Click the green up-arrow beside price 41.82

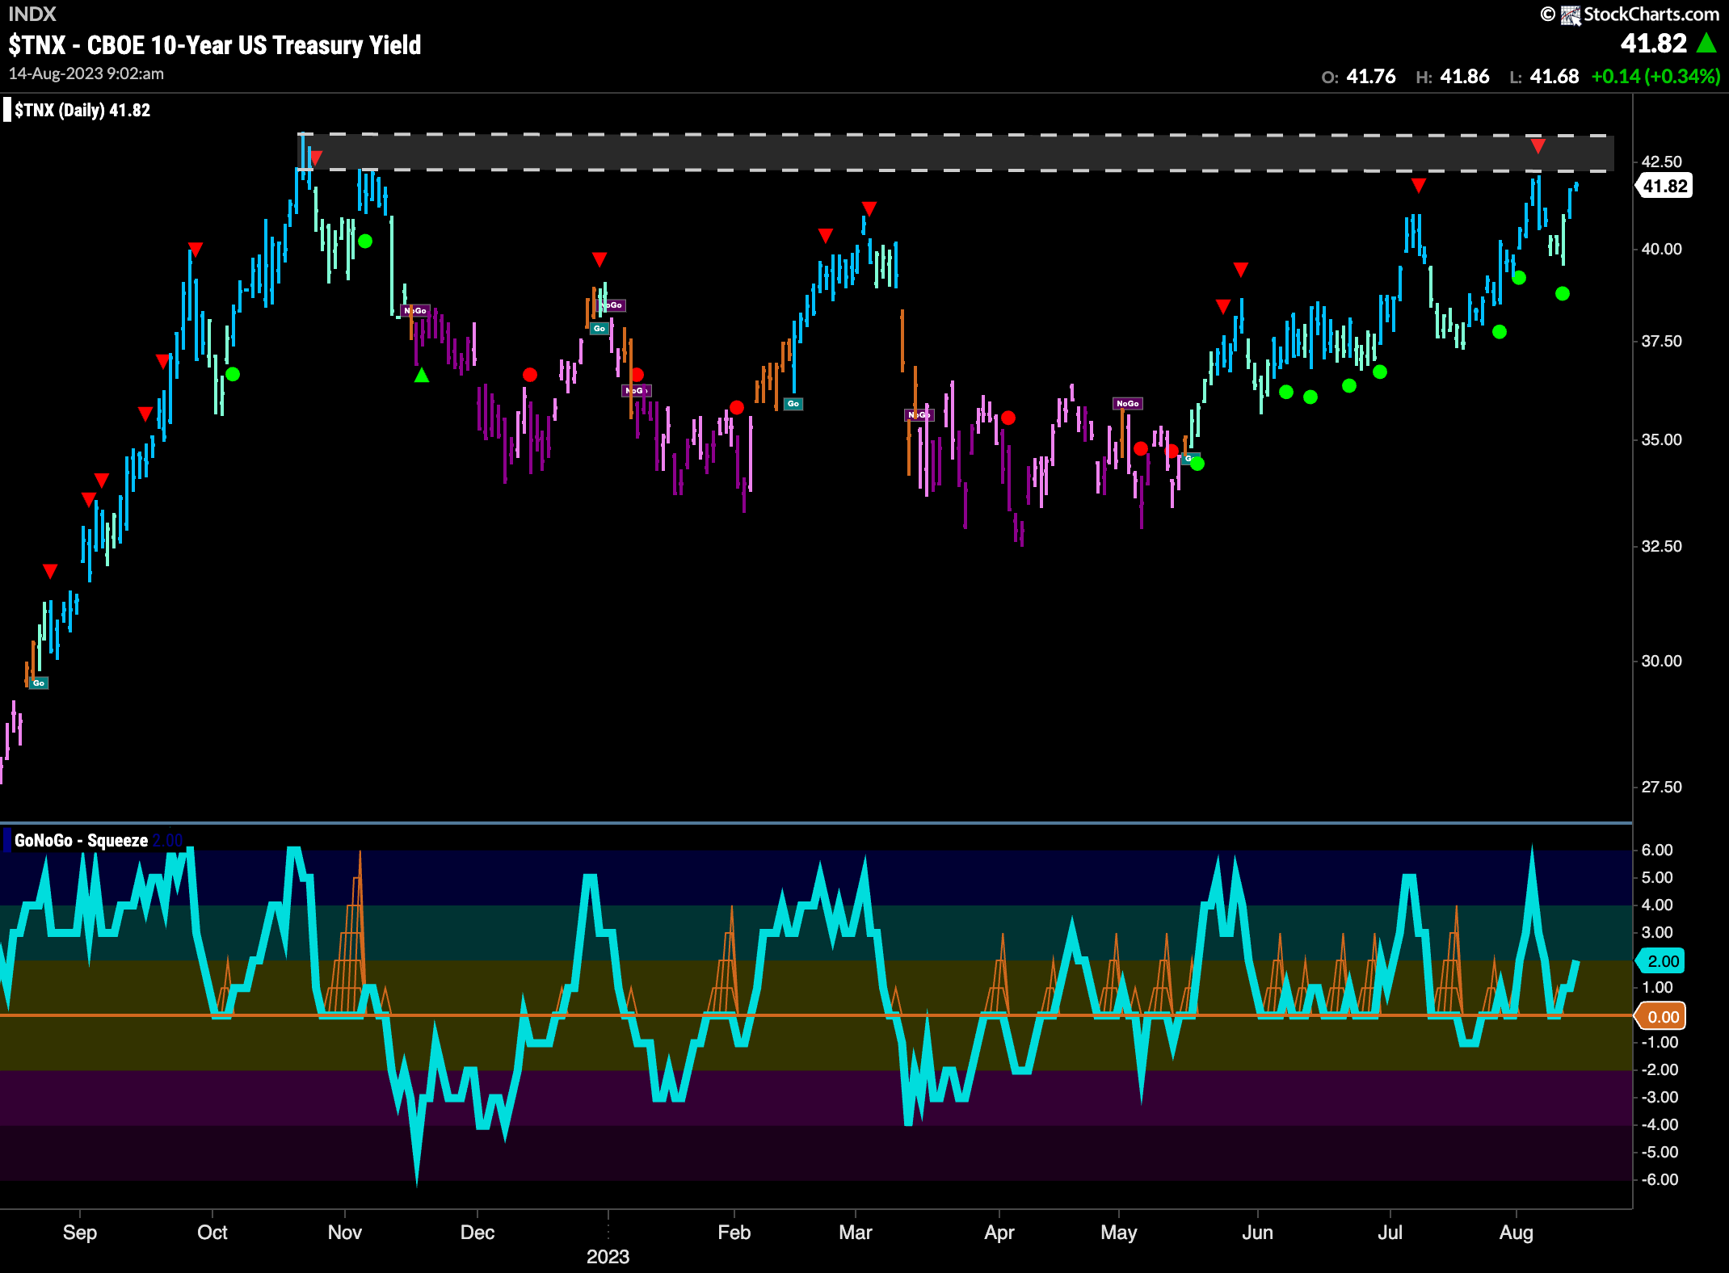pos(1706,43)
